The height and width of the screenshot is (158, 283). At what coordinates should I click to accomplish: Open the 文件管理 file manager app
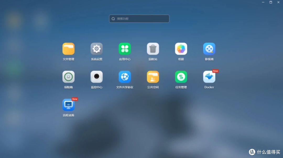coord(68,49)
